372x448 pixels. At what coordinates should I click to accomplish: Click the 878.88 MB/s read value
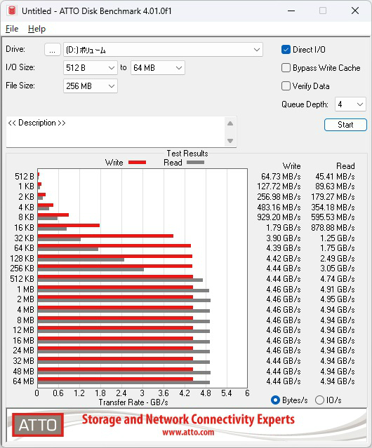333,228
